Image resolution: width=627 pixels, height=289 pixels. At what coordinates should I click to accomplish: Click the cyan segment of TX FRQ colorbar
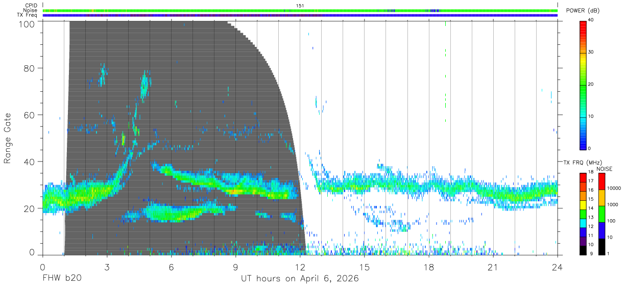point(584,223)
